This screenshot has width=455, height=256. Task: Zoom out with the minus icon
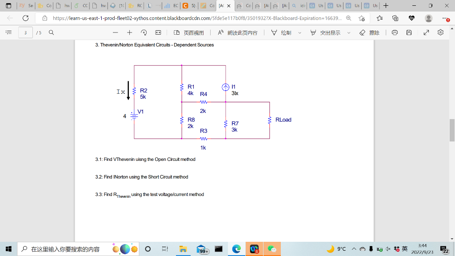click(115, 32)
